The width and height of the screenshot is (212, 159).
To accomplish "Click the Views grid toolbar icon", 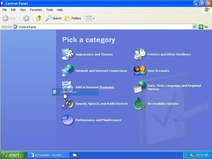I will point(89,18).
